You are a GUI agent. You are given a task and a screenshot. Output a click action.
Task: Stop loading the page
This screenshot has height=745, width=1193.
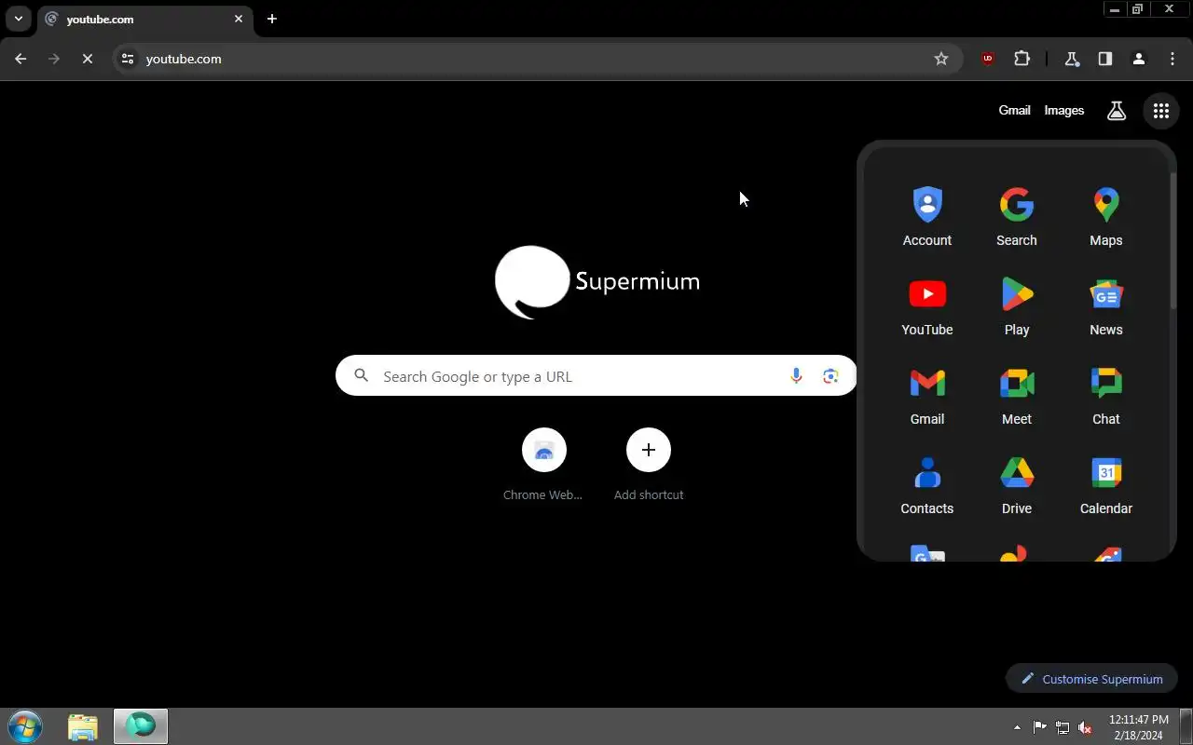(88, 59)
